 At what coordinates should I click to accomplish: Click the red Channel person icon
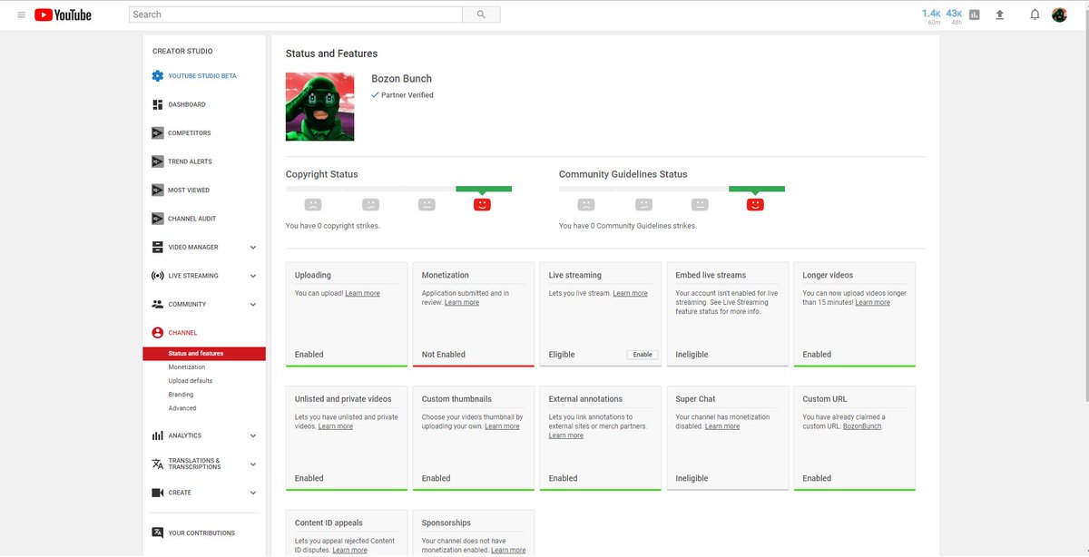158,333
